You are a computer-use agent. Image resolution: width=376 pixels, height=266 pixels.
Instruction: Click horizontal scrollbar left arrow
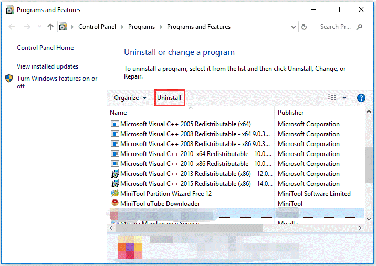tap(111, 228)
